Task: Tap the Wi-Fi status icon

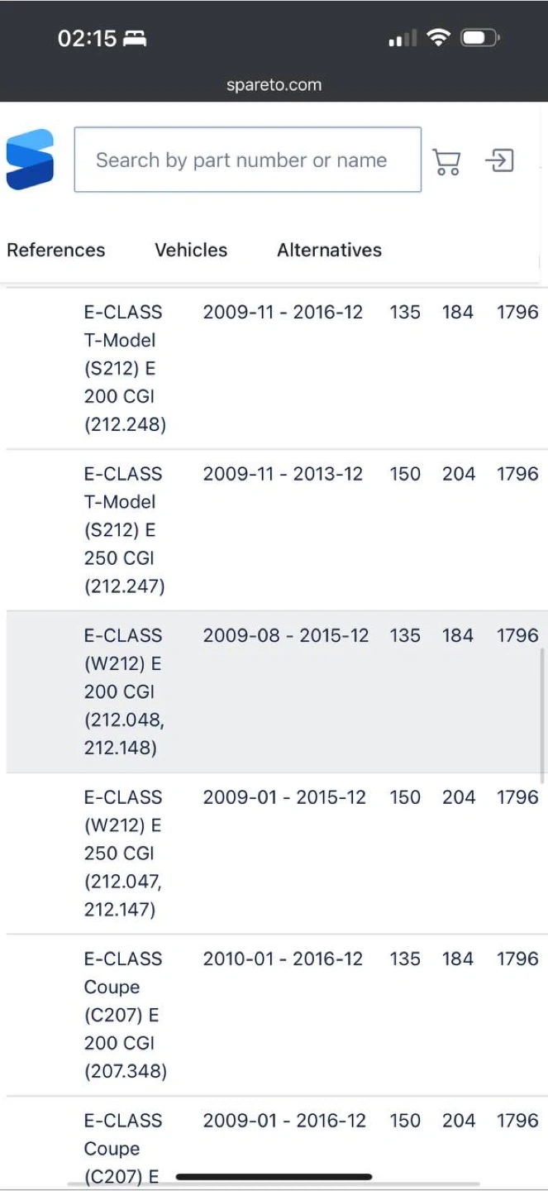Action: 438,38
